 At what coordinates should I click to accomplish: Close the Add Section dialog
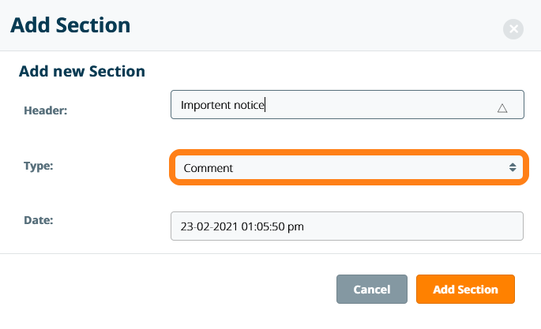[513, 29]
